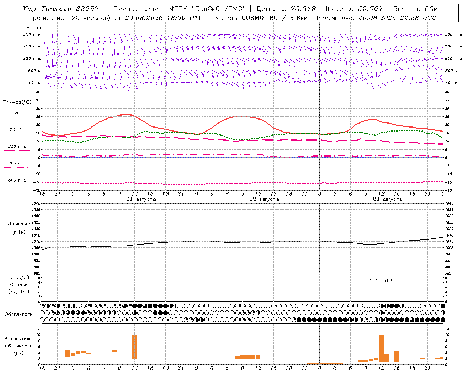The height and width of the screenshot is (371, 464).
Task: Click the Тем-ра(°C) panel label
Action: pos(17,103)
